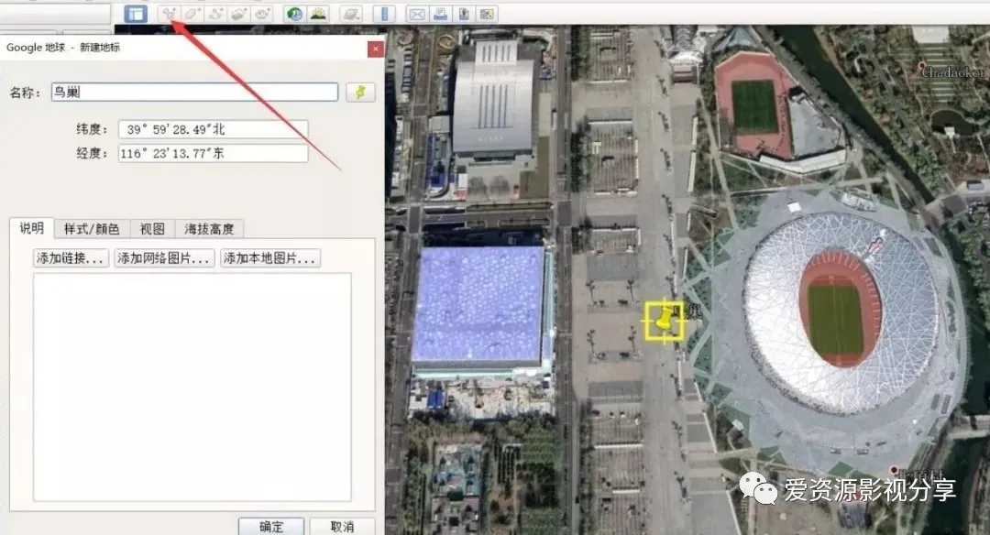
Task: Switch to the 样式/颜色 tab
Action: click(x=92, y=229)
